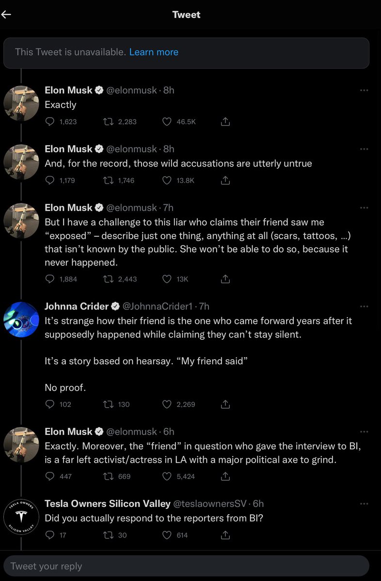381x581 pixels.
Task: Focus the "Tweet your reply" field
Action: coord(186,566)
